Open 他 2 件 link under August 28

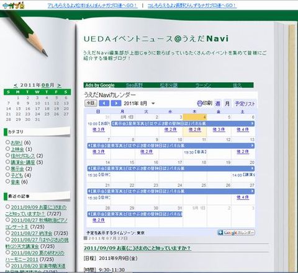click(99, 220)
